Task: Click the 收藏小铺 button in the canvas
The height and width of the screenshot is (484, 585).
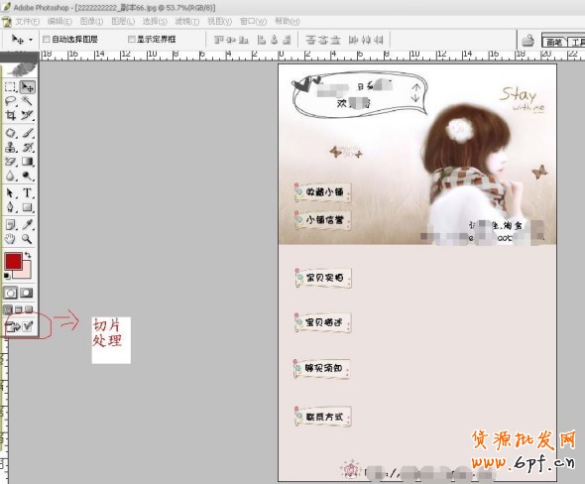Action: (x=323, y=192)
